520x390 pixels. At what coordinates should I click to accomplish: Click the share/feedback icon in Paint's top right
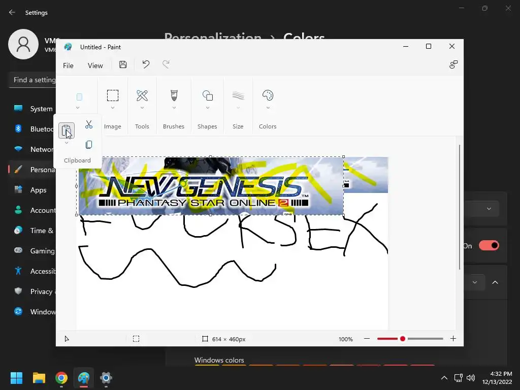tap(453, 64)
